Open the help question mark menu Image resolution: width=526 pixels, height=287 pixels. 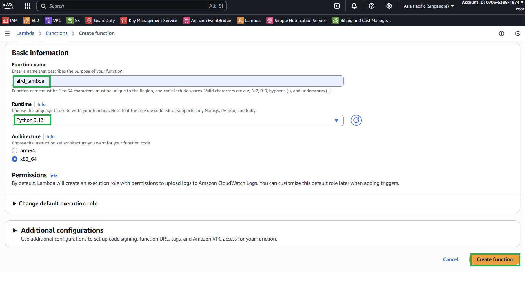372,6
